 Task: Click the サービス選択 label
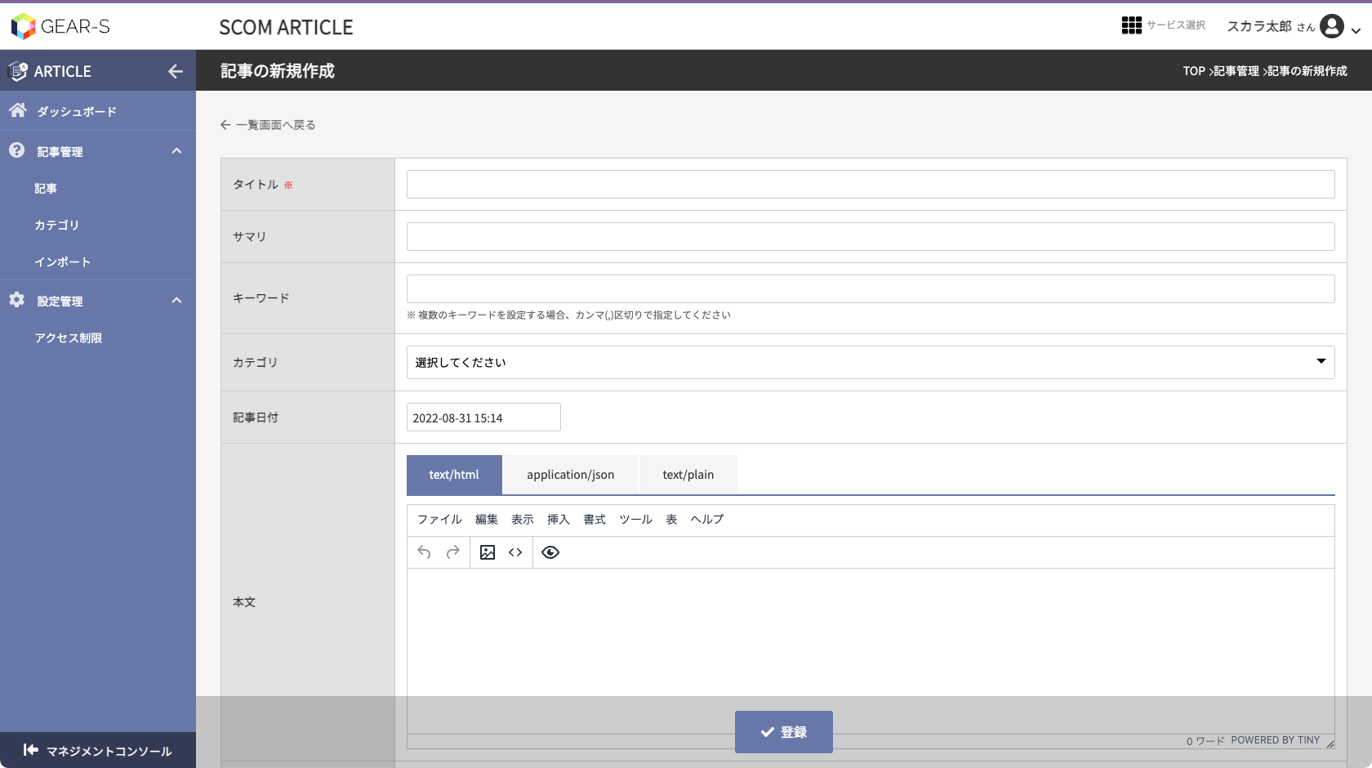click(1176, 25)
